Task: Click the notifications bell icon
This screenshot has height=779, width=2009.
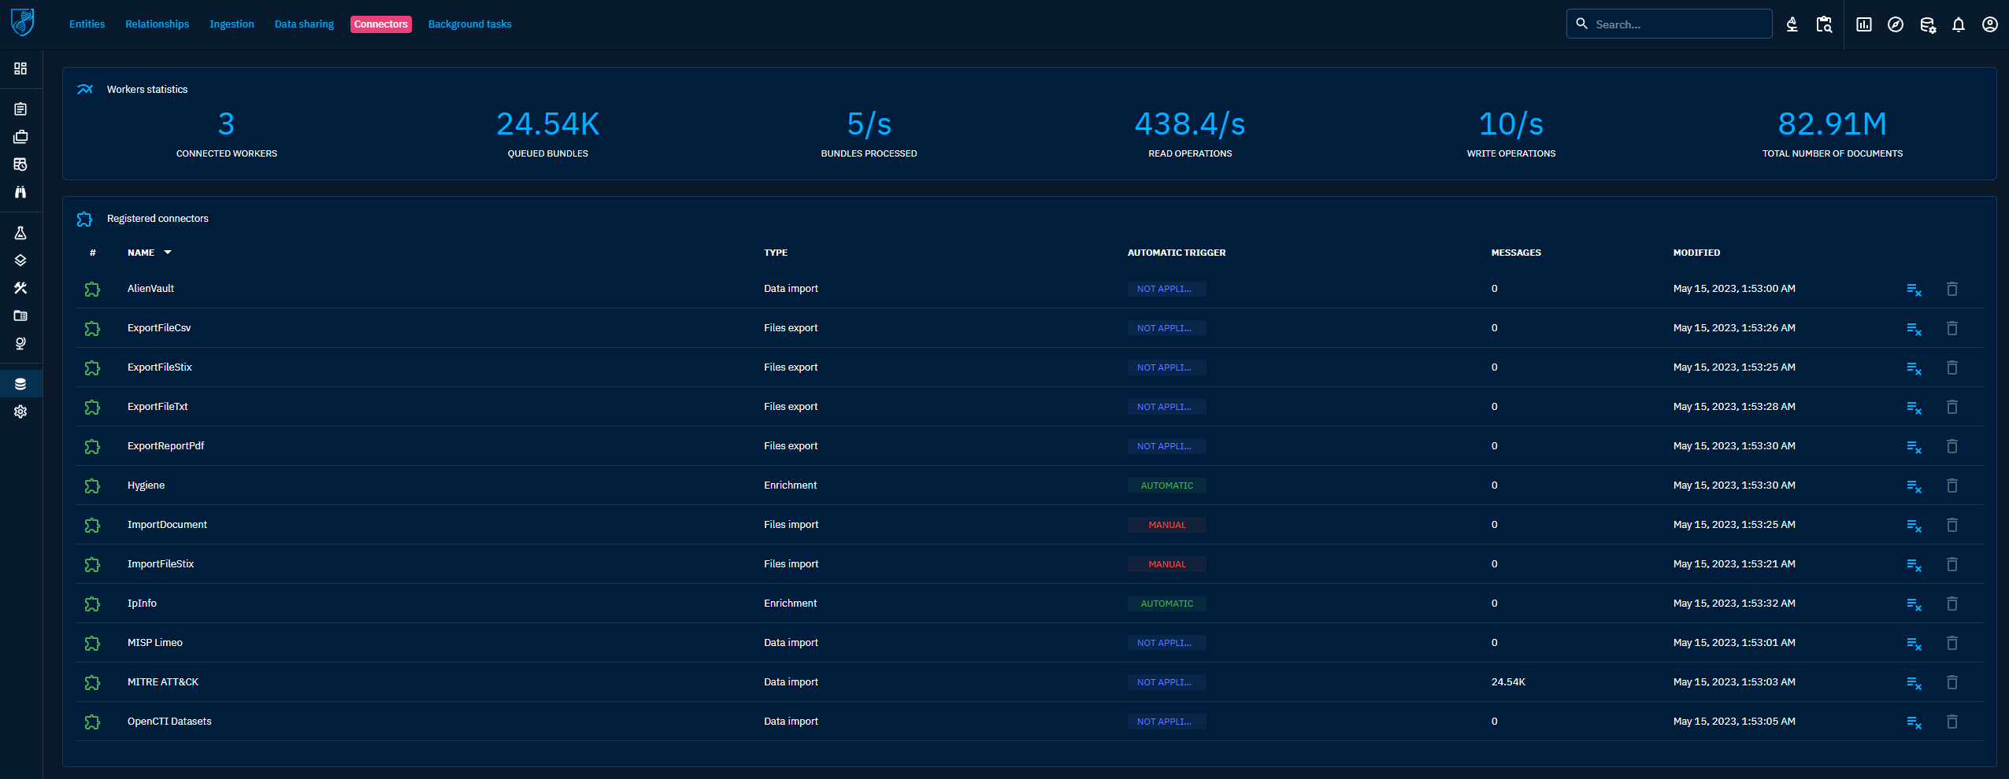Action: coord(1958,24)
